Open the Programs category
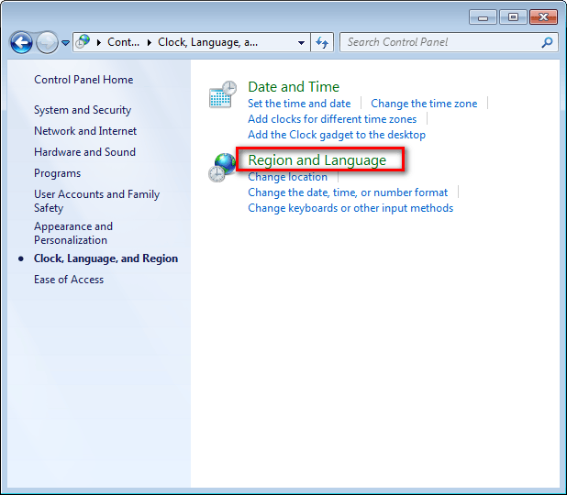This screenshot has width=567, height=495. point(57,173)
